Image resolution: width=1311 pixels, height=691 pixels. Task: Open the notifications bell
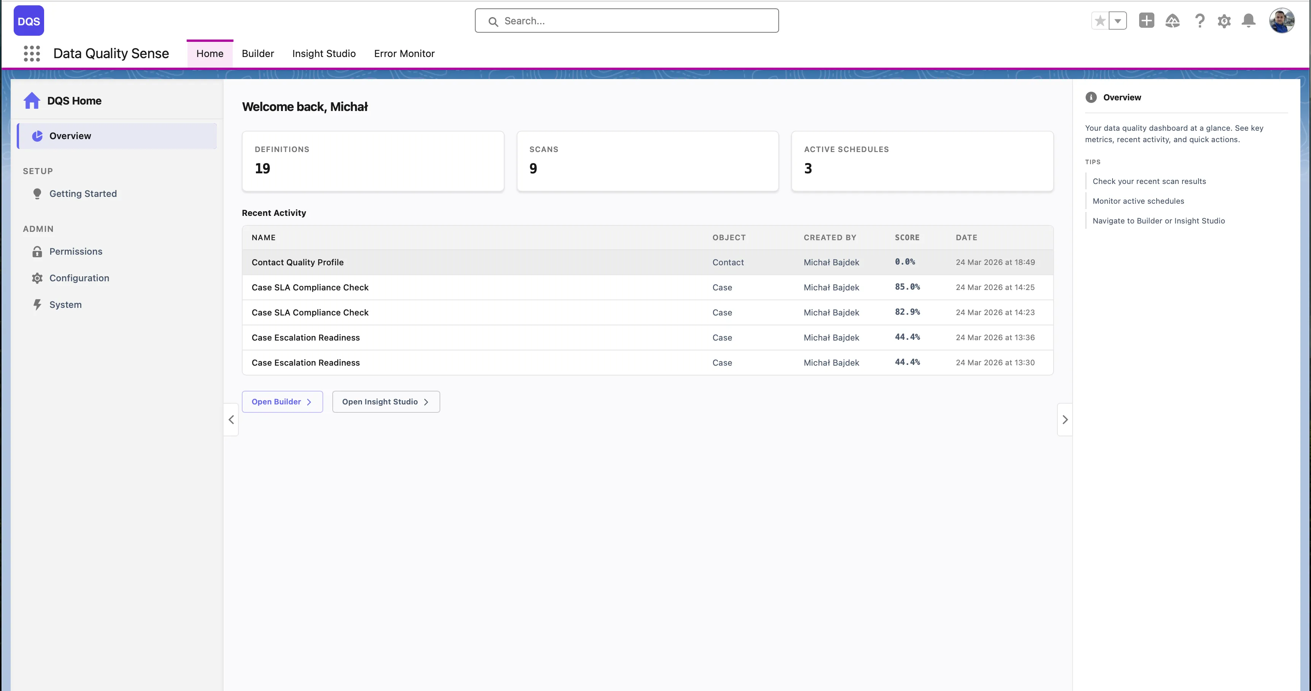coord(1248,21)
